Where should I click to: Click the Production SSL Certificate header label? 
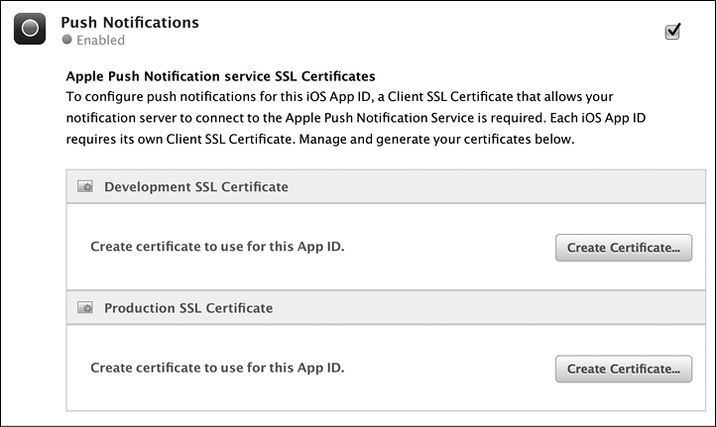(188, 308)
